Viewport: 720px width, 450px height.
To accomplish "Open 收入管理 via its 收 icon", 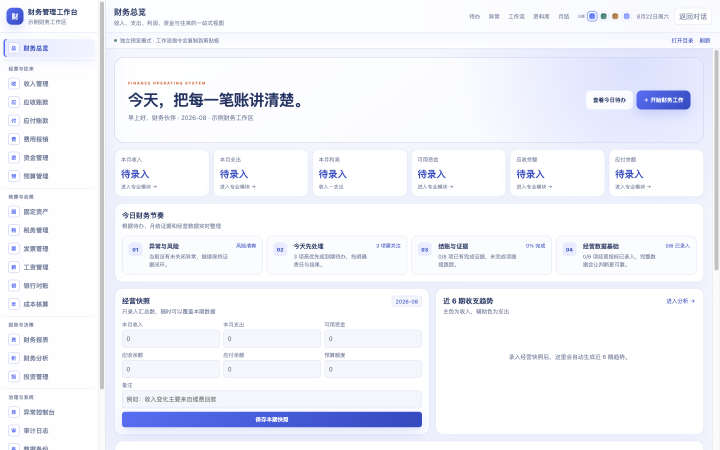I will (x=13, y=84).
